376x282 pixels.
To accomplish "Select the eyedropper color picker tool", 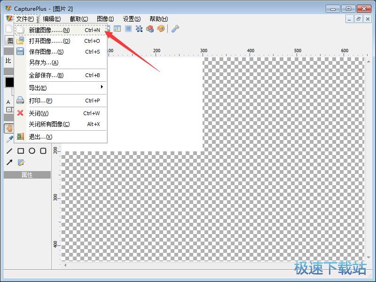I will click(x=9, y=139).
